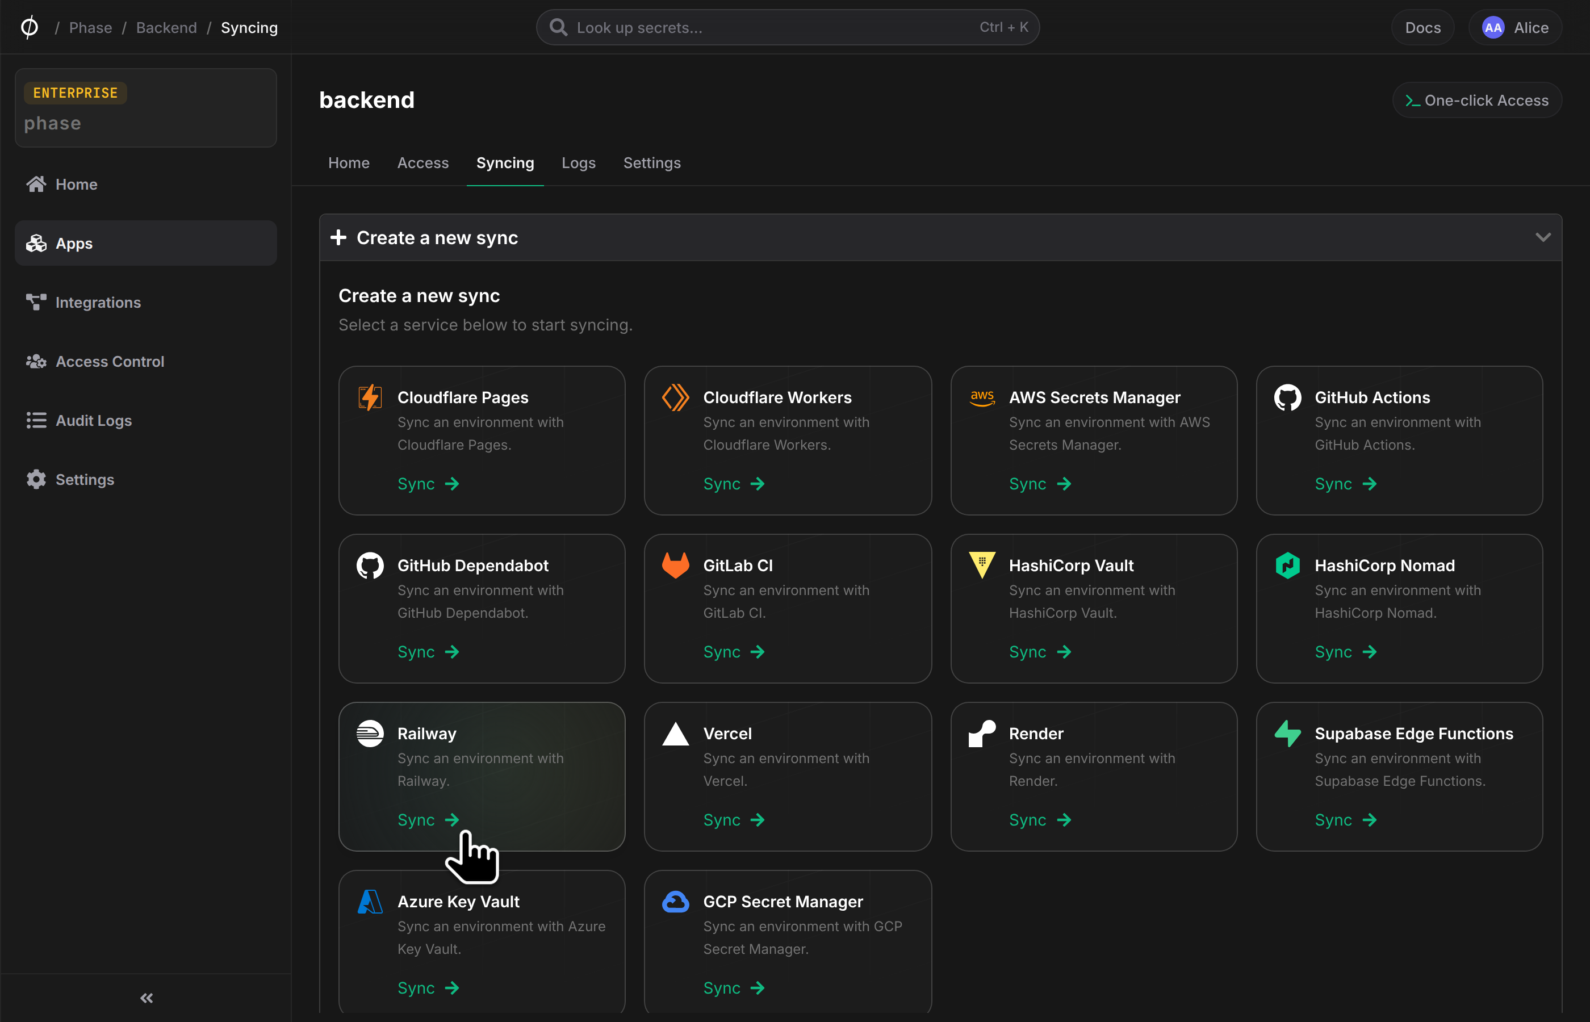Click the One-click Access button
1590x1022 pixels.
(x=1476, y=100)
